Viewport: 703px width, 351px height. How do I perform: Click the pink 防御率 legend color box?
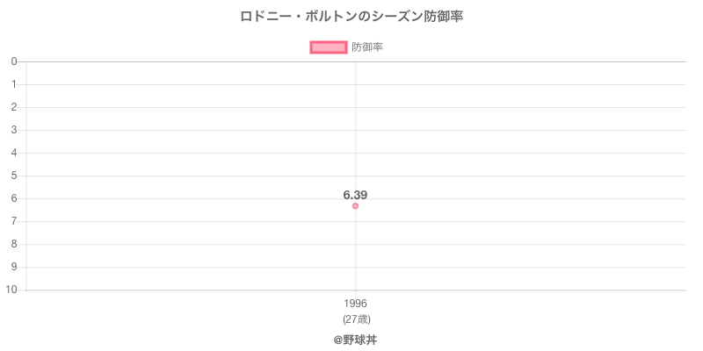coord(329,47)
